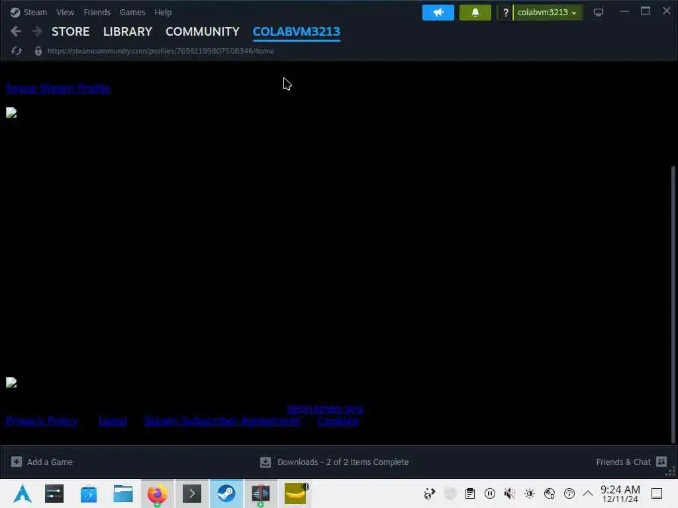678x508 pixels.
Task: Open the clipboard tray icon
Action: (x=470, y=493)
